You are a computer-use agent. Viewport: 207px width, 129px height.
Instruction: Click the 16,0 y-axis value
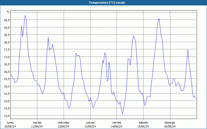[7, 72]
